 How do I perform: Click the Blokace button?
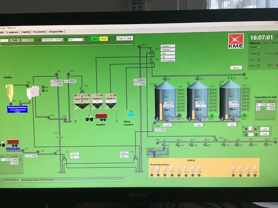coord(236,67)
